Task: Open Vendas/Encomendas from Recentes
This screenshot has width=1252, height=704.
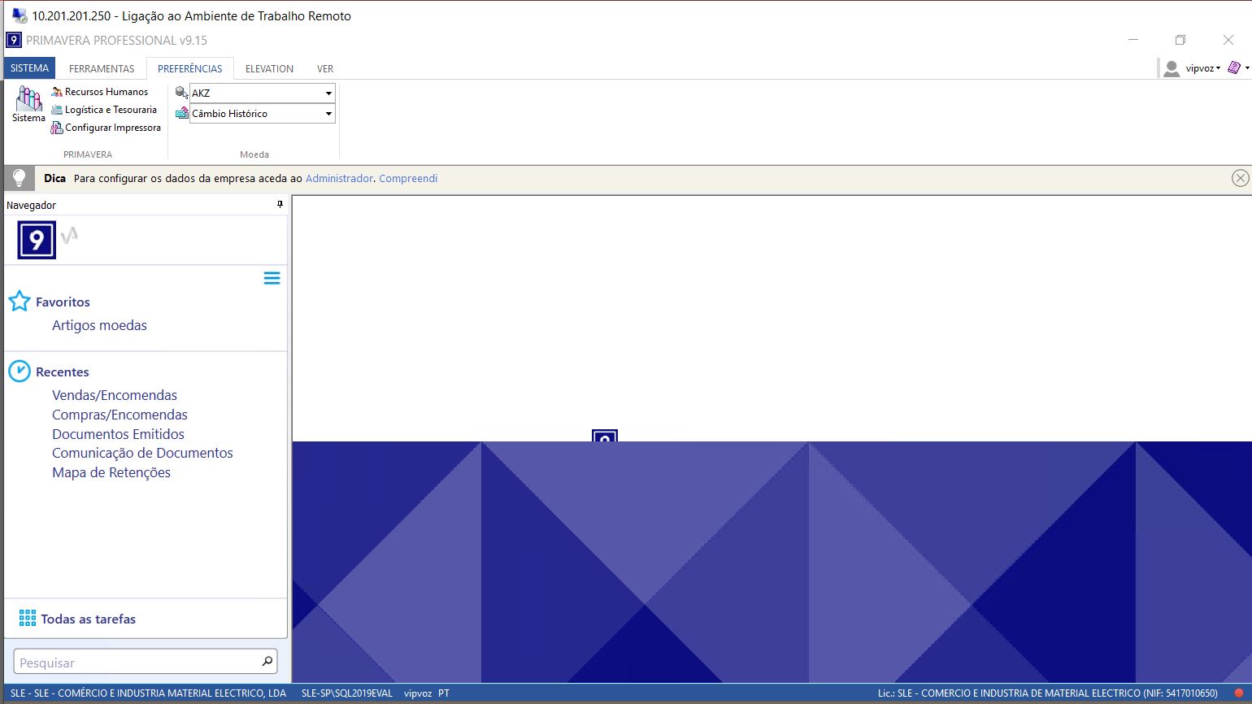Action: pos(115,395)
